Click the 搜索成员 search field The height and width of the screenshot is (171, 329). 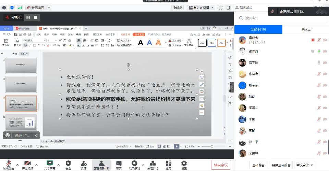coord(281,18)
